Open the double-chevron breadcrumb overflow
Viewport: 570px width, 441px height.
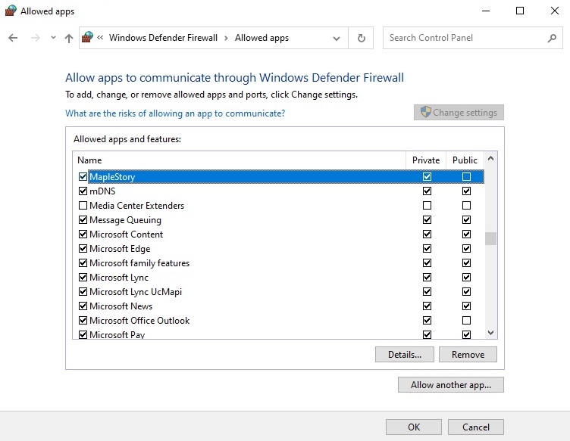[x=100, y=37]
